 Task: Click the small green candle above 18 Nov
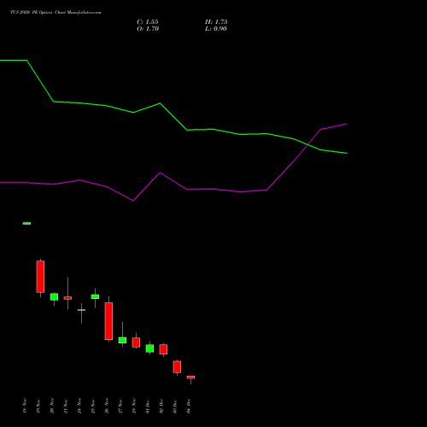pos(26,223)
